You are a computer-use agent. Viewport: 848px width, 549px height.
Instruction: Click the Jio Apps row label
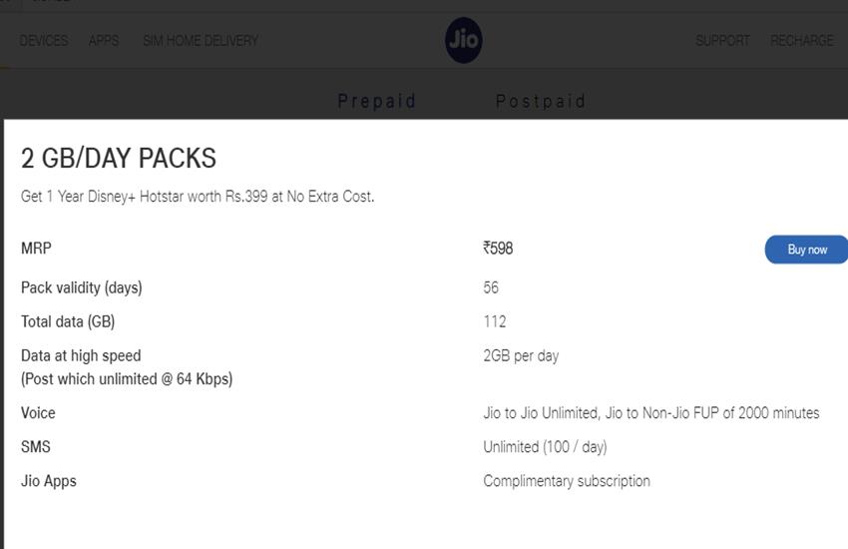pos(49,481)
